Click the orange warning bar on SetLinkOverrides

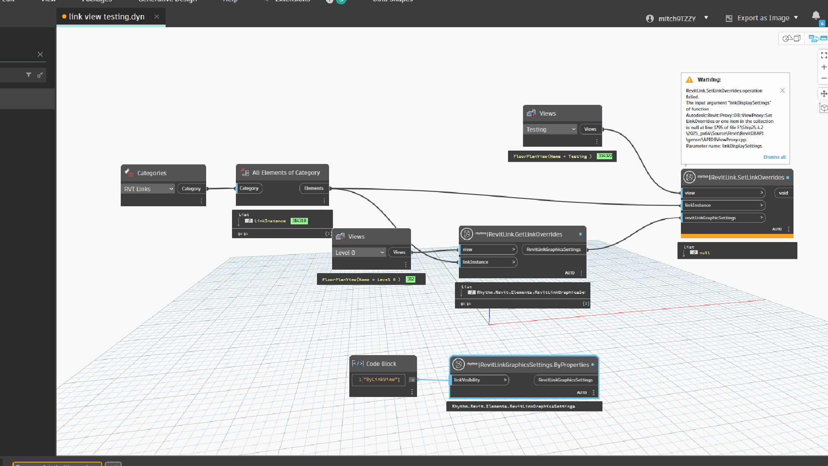737,236
